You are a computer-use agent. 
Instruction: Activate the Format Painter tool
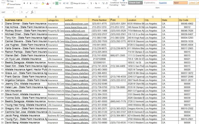click(x=14, y=4)
